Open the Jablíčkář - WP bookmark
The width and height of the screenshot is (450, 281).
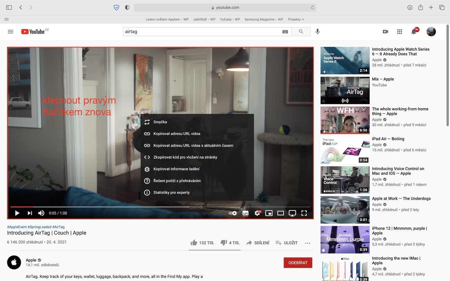click(204, 19)
